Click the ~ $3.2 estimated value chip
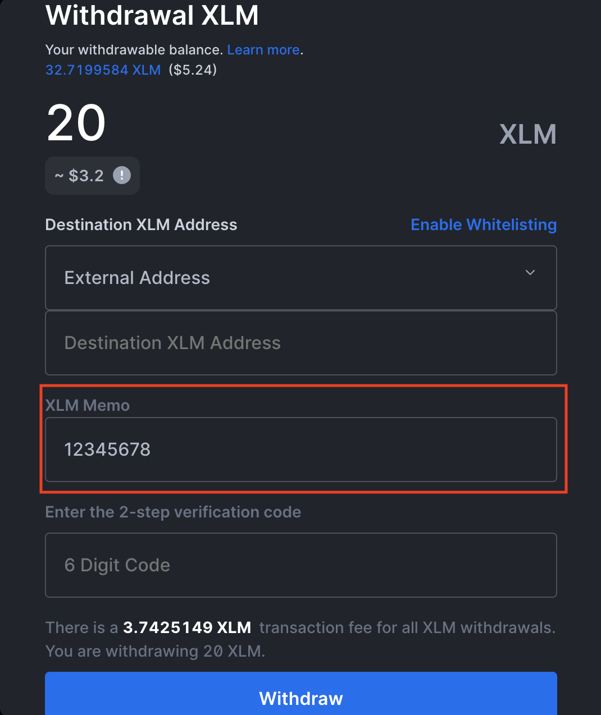Viewport: 601px width, 715px height. 92,176
